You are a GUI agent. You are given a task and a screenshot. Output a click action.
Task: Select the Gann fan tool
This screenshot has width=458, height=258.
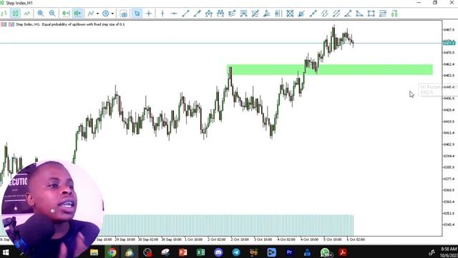point(301,14)
